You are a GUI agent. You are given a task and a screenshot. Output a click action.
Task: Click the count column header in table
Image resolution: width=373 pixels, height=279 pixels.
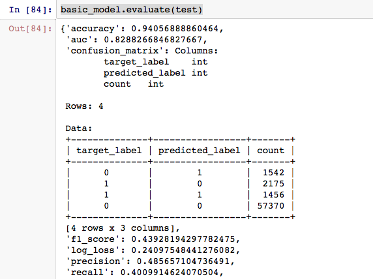[271, 151]
